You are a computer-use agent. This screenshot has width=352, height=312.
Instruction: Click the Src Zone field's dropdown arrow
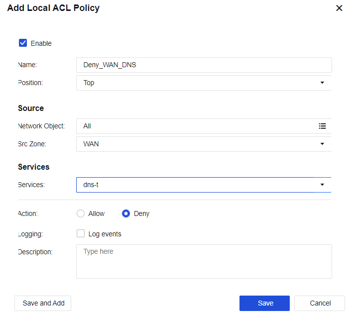point(322,144)
